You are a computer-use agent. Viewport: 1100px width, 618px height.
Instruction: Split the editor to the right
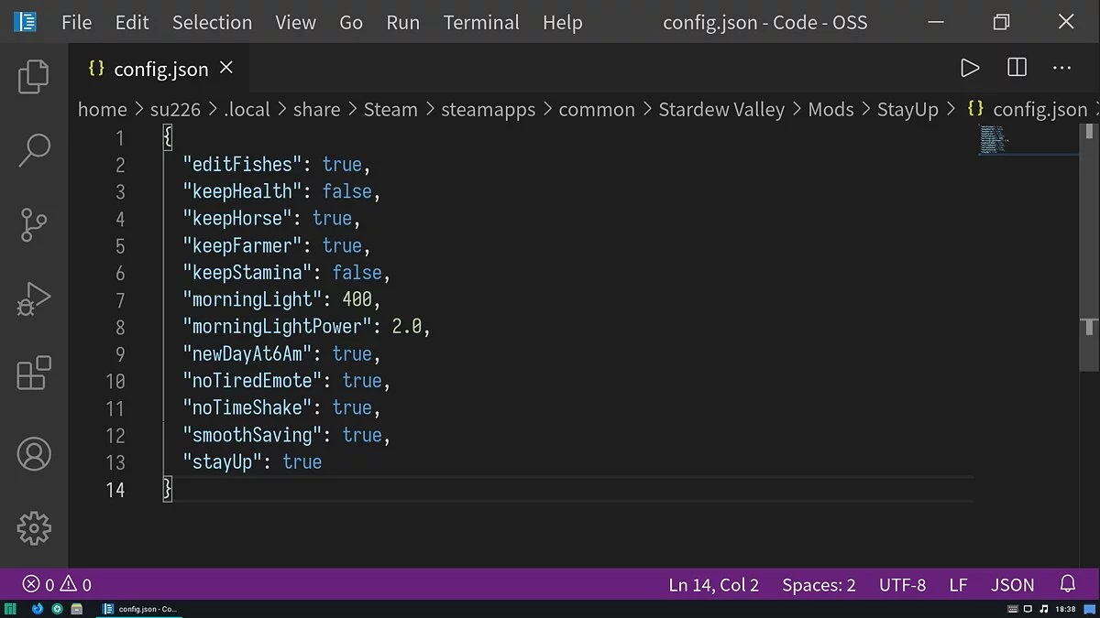(x=1017, y=68)
